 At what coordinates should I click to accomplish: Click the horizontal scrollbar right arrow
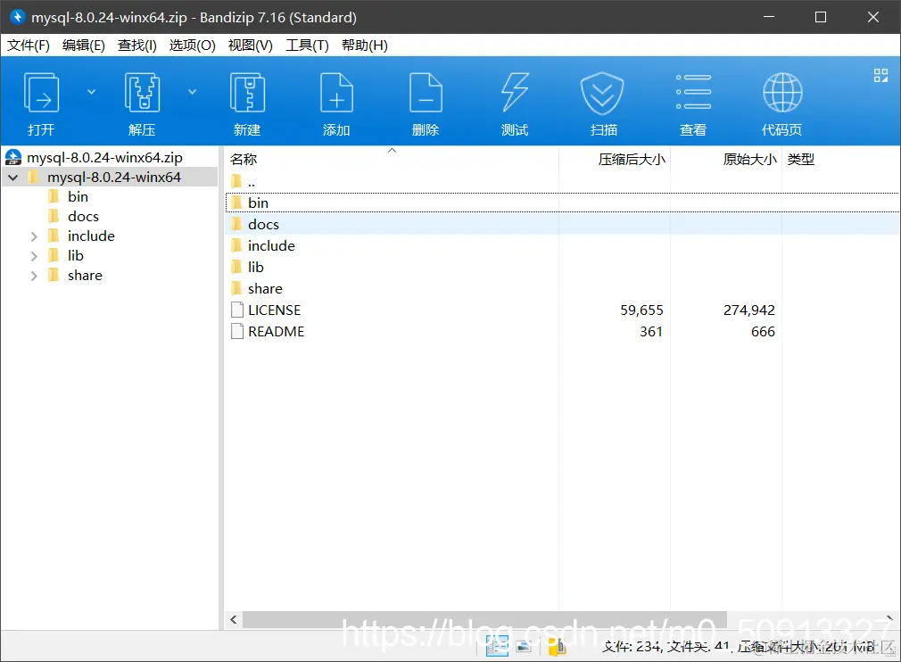889,619
